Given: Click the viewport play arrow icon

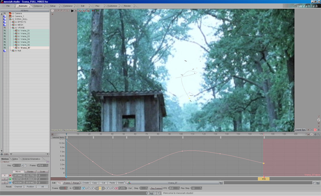Looking at the screenshot, I should (72, 11).
